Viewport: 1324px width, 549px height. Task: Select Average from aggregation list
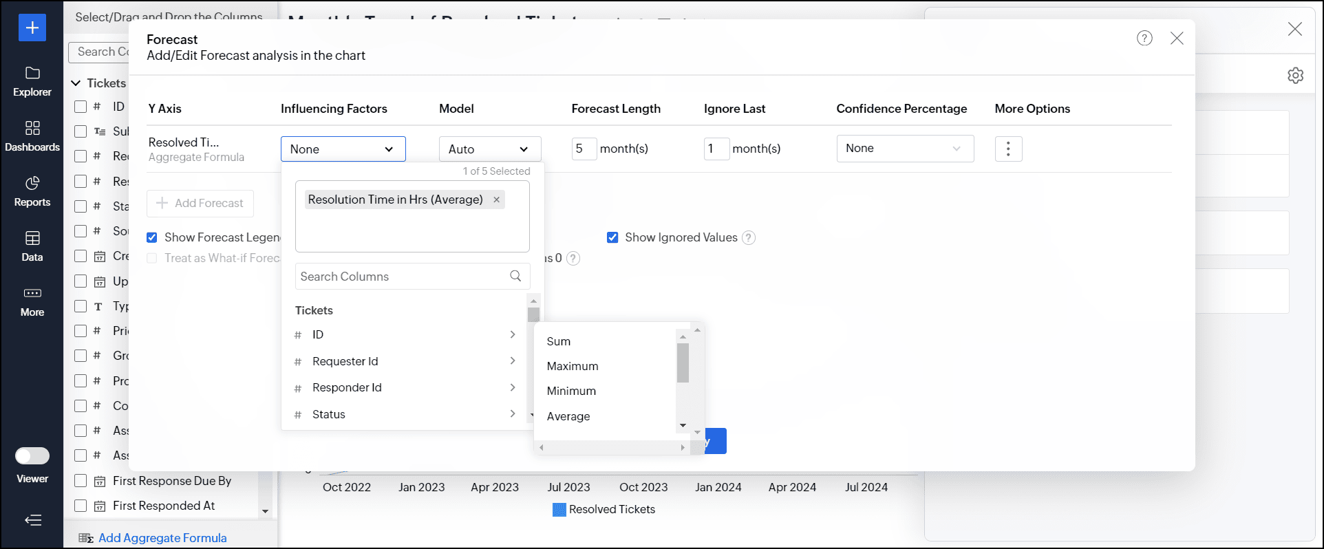[568, 416]
